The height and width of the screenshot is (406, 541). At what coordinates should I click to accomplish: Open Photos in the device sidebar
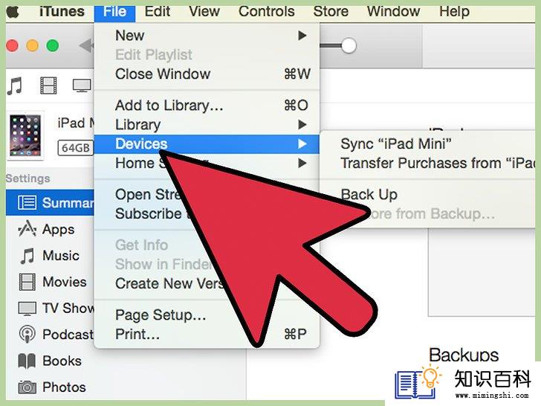coord(50,387)
